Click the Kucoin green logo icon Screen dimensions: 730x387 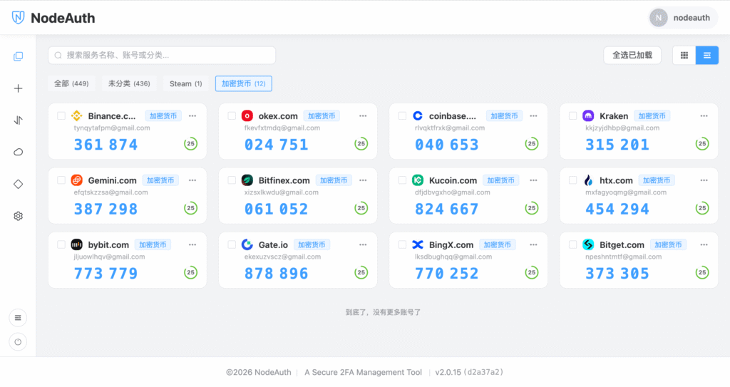418,180
